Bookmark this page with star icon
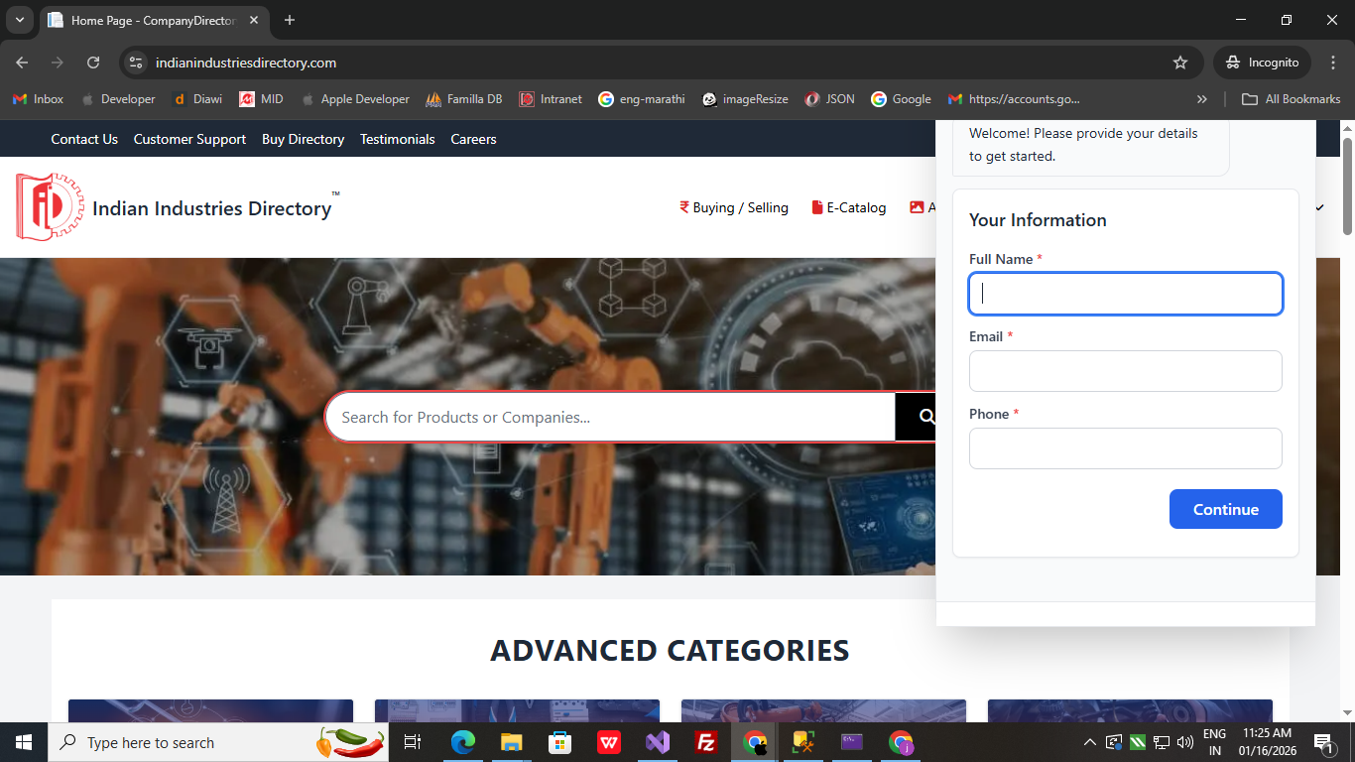Image resolution: width=1355 pixels, height=762 pixels. (1180, 63)
